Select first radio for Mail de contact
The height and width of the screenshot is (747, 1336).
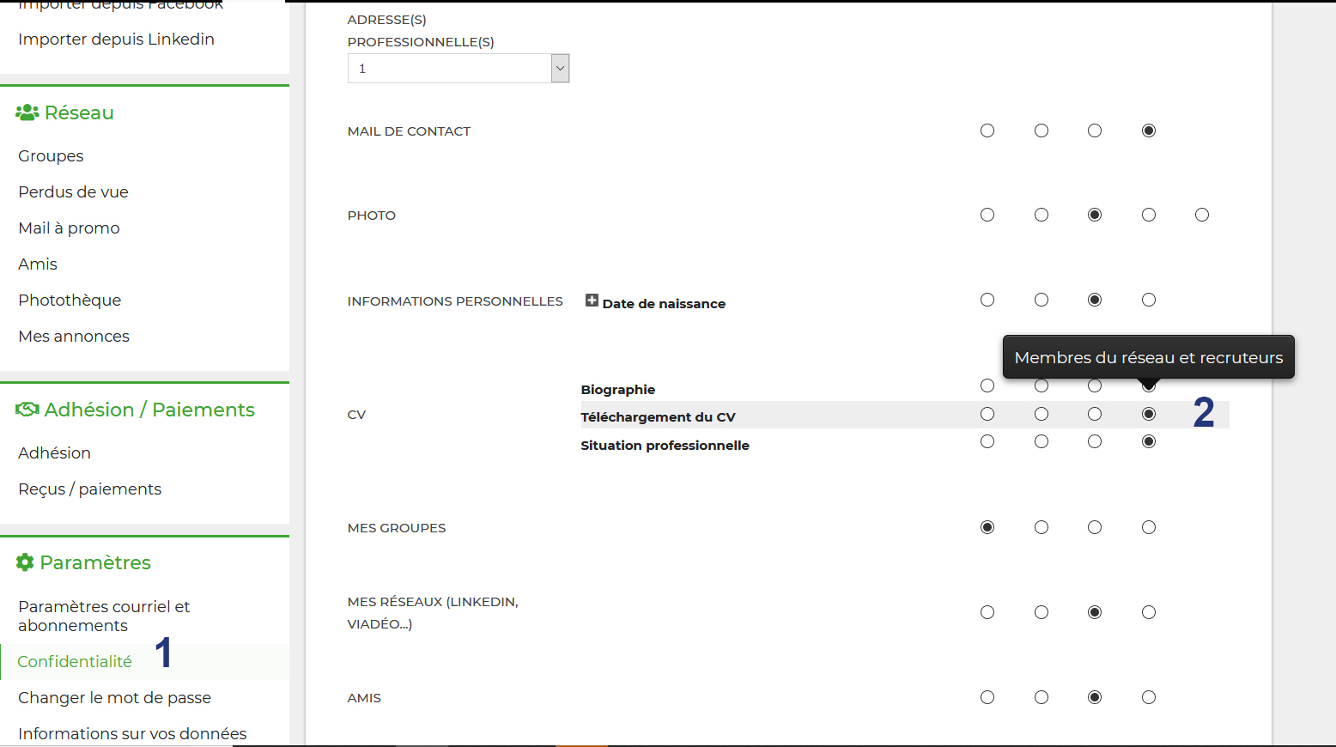(x=987, y=131)
